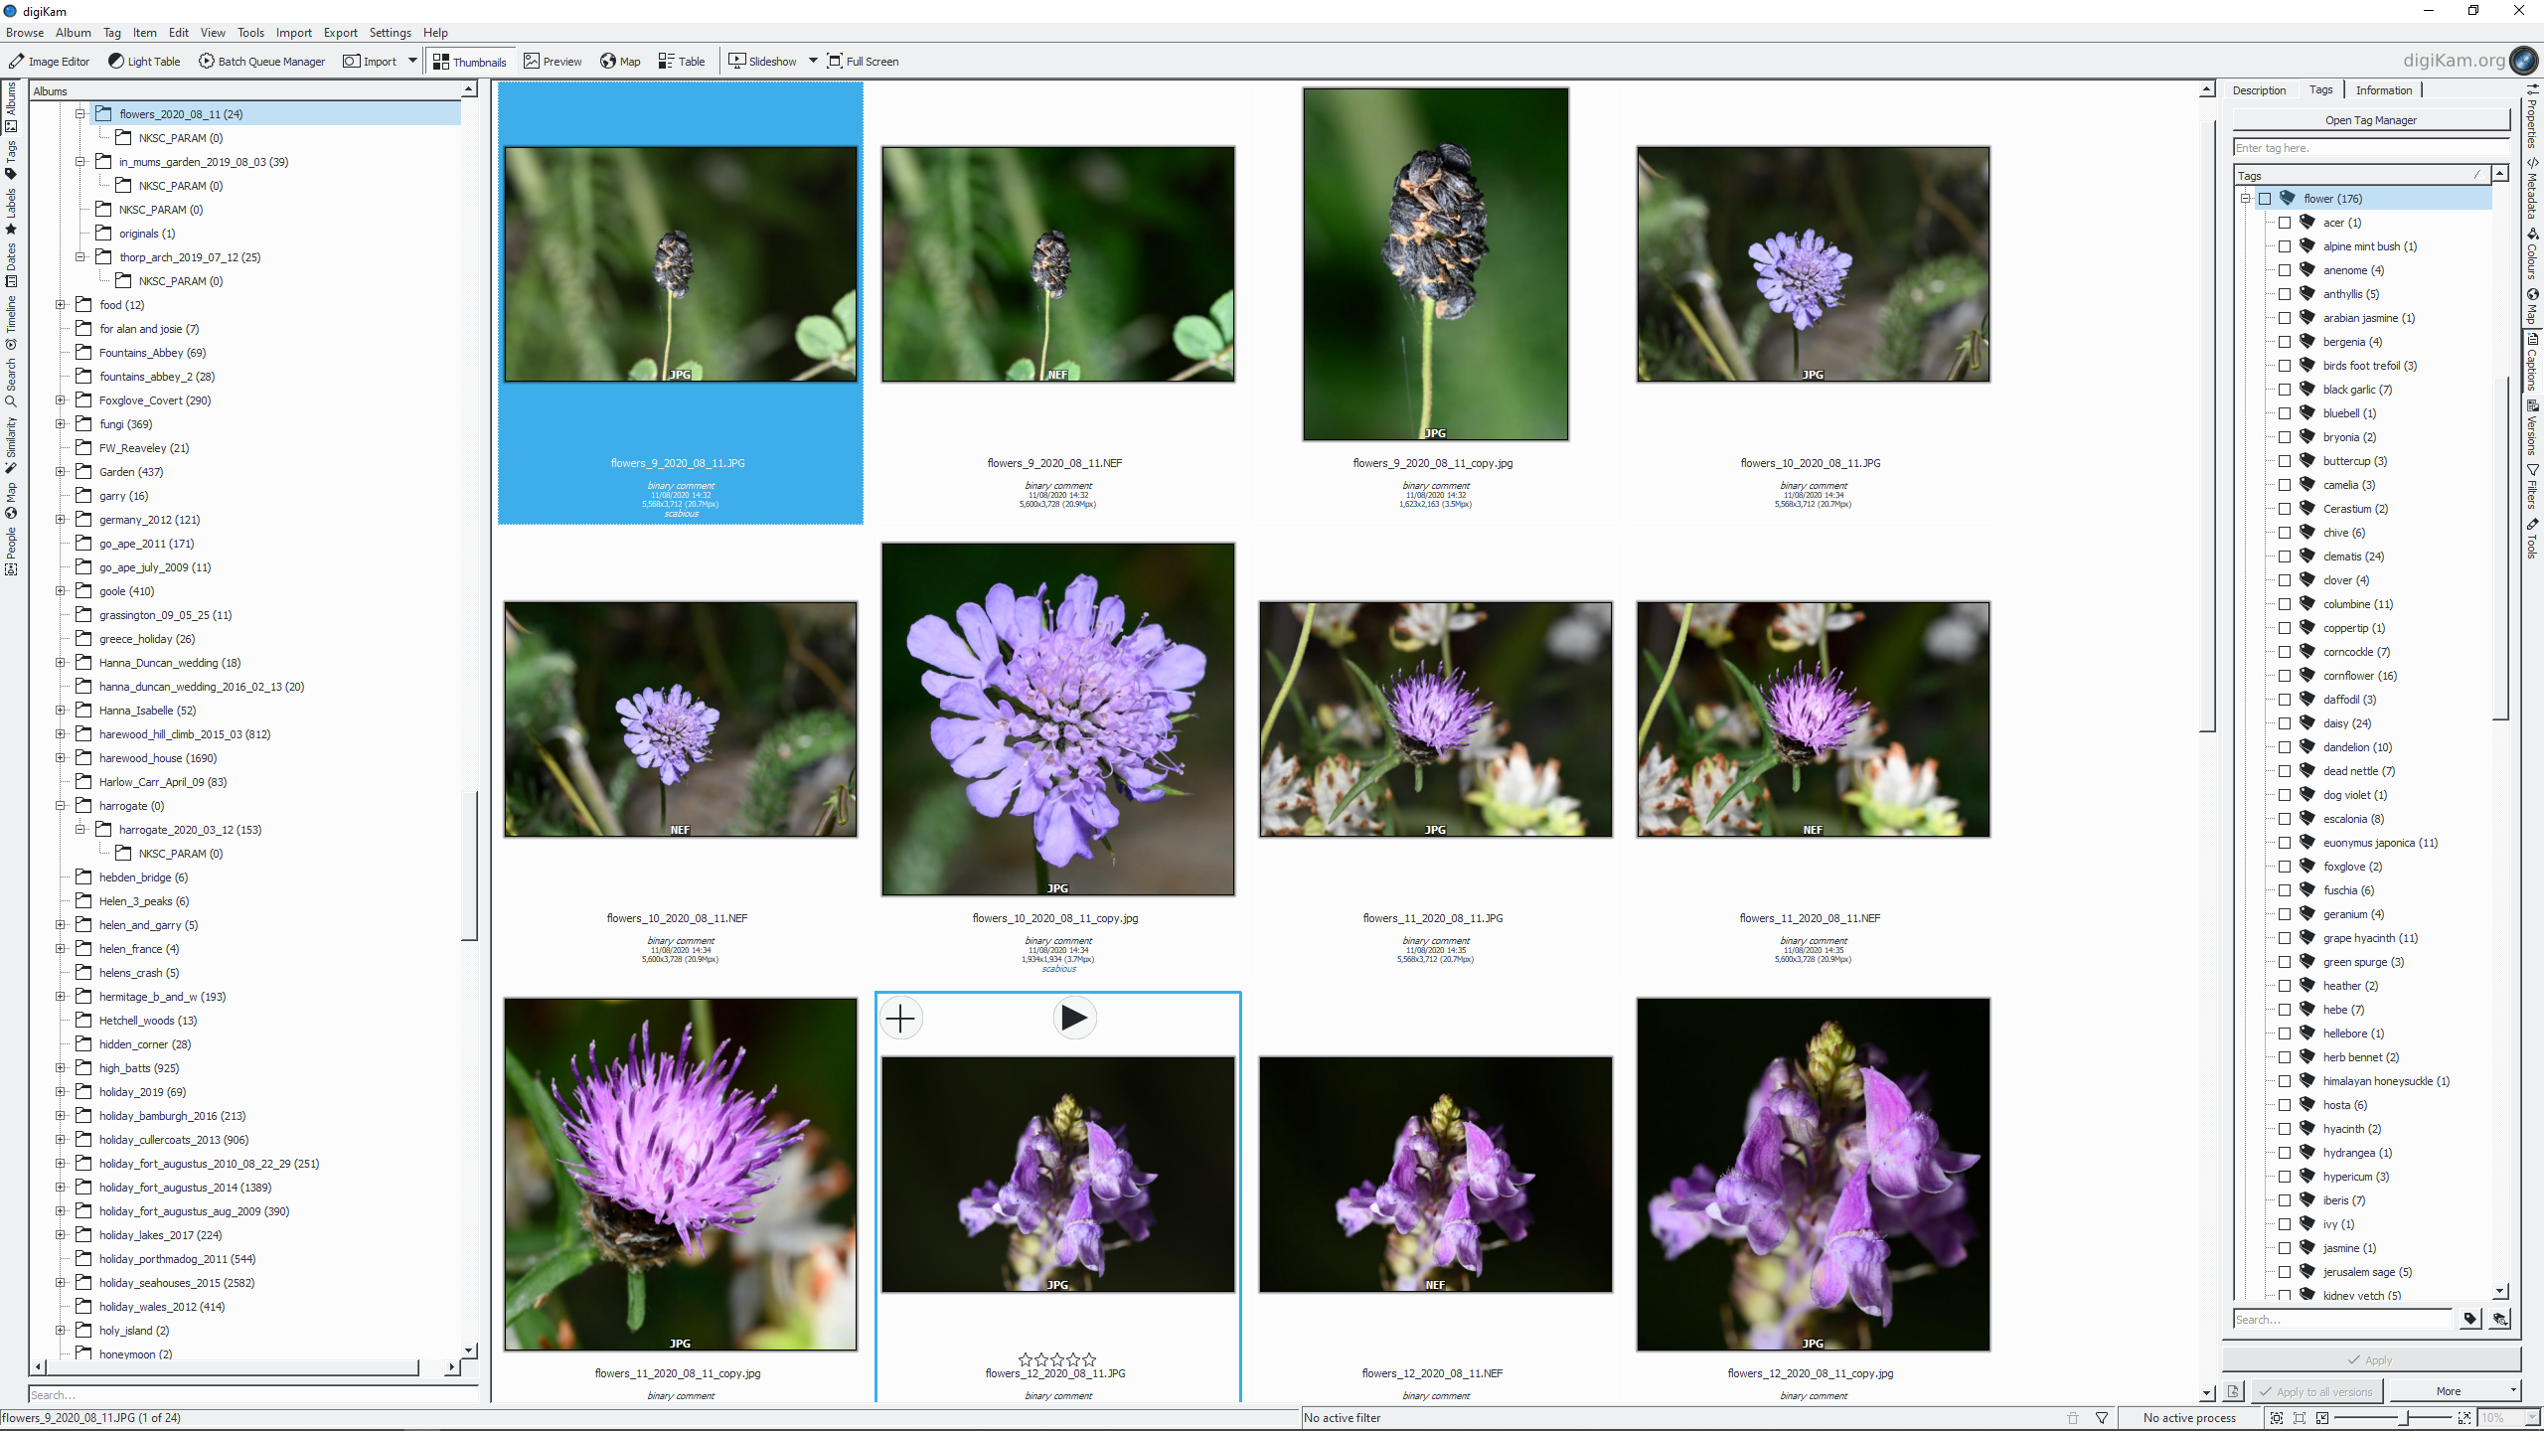This screenshot has height=1431, width=2544.
Task: Launch the Batch Queue Manager
Action: tap(261, 62)
